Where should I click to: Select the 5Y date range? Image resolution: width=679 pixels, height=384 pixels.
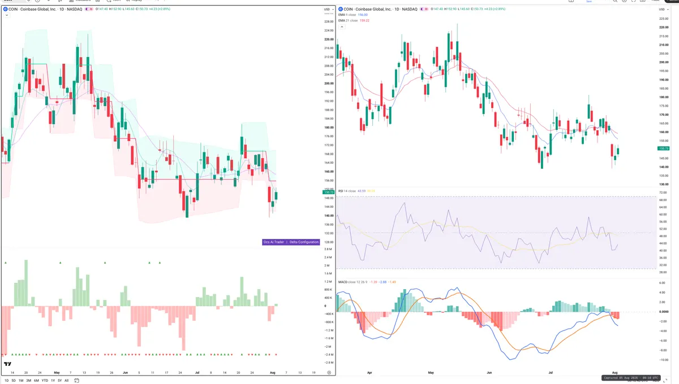(x=60, y=381)
